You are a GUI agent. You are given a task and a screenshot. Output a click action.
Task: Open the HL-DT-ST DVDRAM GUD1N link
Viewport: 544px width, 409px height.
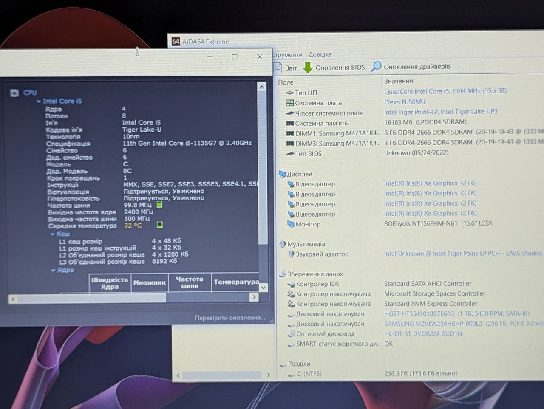423,333
